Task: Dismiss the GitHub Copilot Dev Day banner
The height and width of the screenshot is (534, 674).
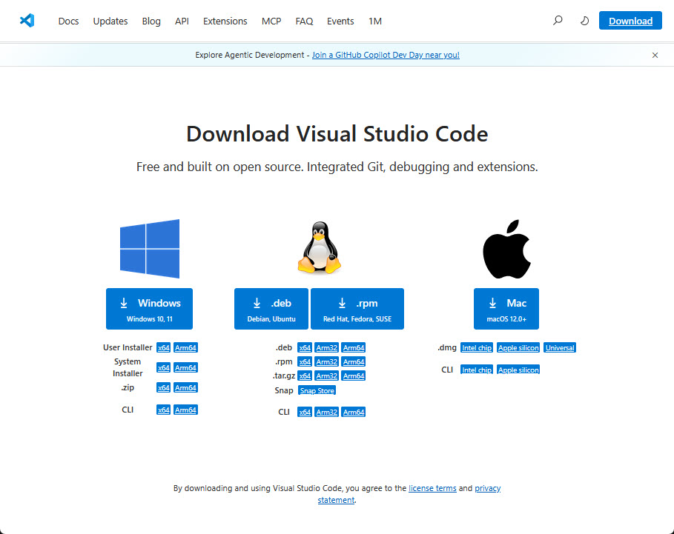Action: click(x=655, y=55)
